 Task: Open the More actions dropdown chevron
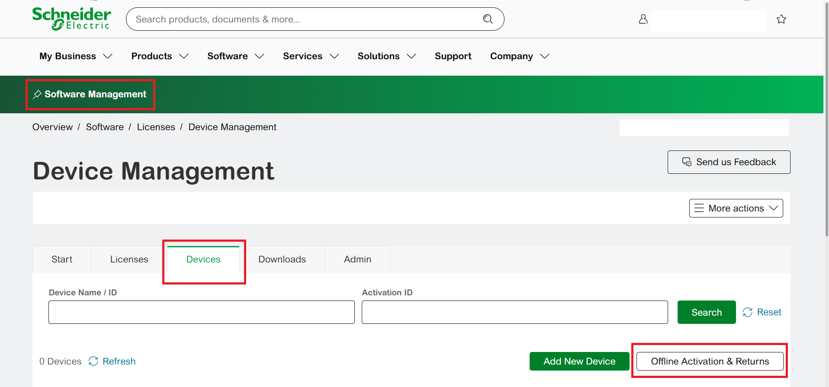click(773, 208)
